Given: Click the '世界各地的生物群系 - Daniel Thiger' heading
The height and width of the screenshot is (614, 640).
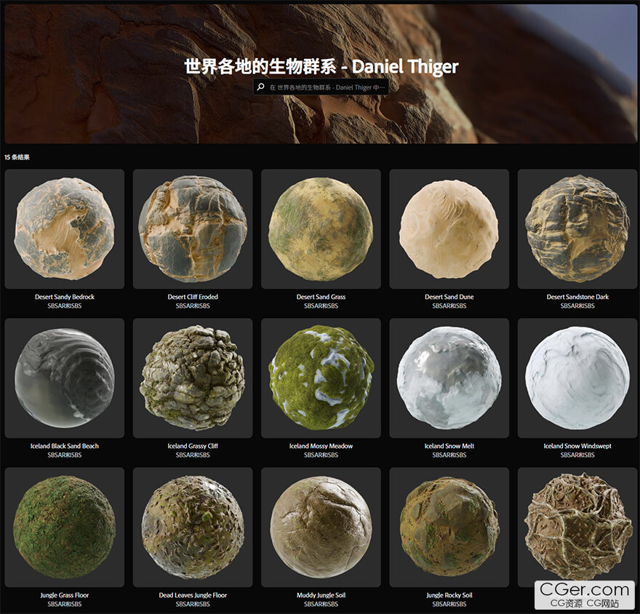Looking at the screenshot, I should coord(321,66).
